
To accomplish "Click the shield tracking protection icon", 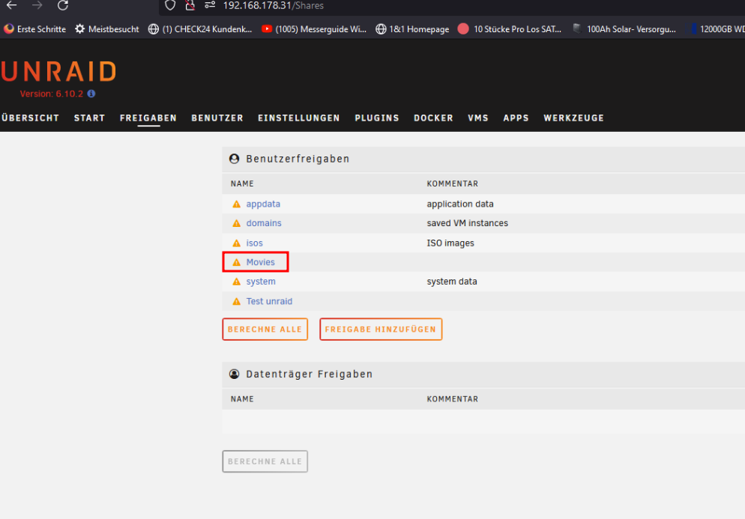I will [x=170, y=5].
